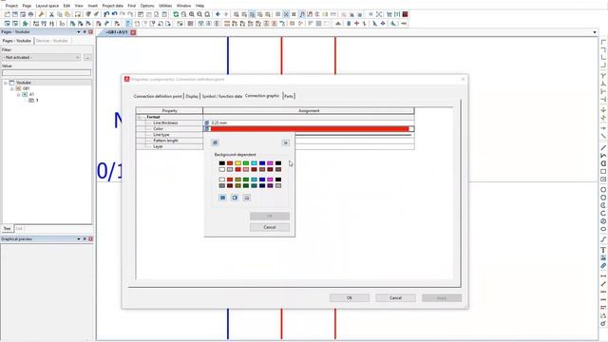Click the wrench settings icon in the top toolbar
The width and height of the screenshot is (608, 342).
[x=41, y=14]
